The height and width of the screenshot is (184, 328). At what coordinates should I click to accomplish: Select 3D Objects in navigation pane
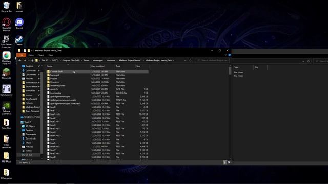pos(29,126)
